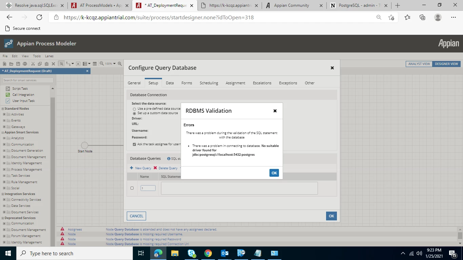This screenshot has height=260, width=463.
Task: Expand the Analytics folder
Action: [4, 138]
